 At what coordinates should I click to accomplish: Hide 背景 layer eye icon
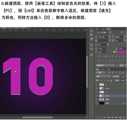tap(97, 103)
